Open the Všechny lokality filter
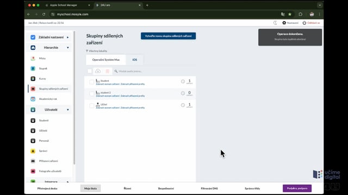This screenshot has width=348, height=195. (x=97, y=51)
